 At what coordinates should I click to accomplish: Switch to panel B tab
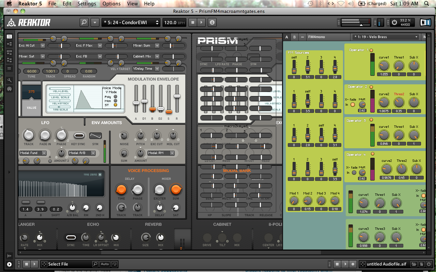tap(294, 37)
